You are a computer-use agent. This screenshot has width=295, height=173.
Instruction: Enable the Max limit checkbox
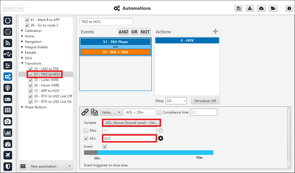pyautogui.click(x=86, y=130)
